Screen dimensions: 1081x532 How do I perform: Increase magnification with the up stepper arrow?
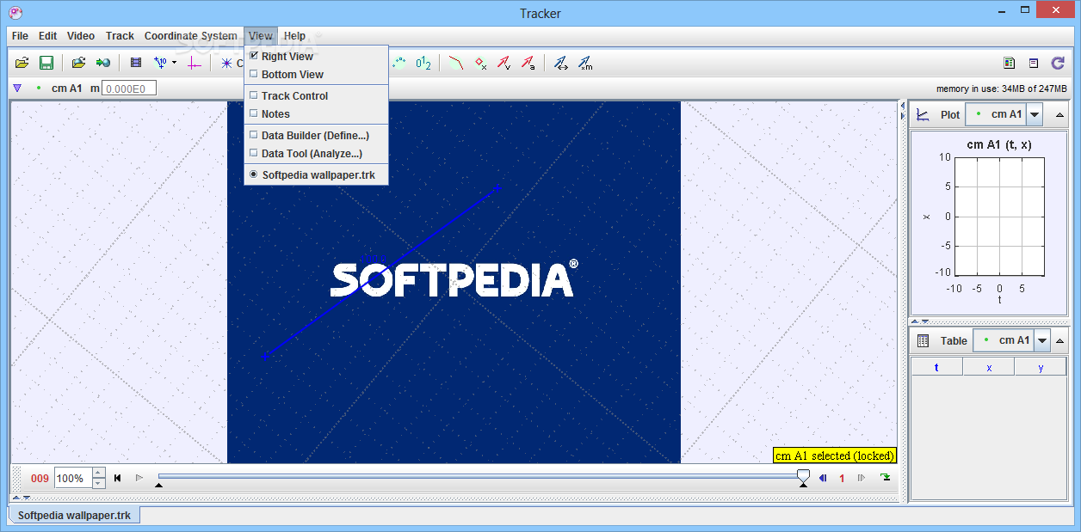point(99,473)
